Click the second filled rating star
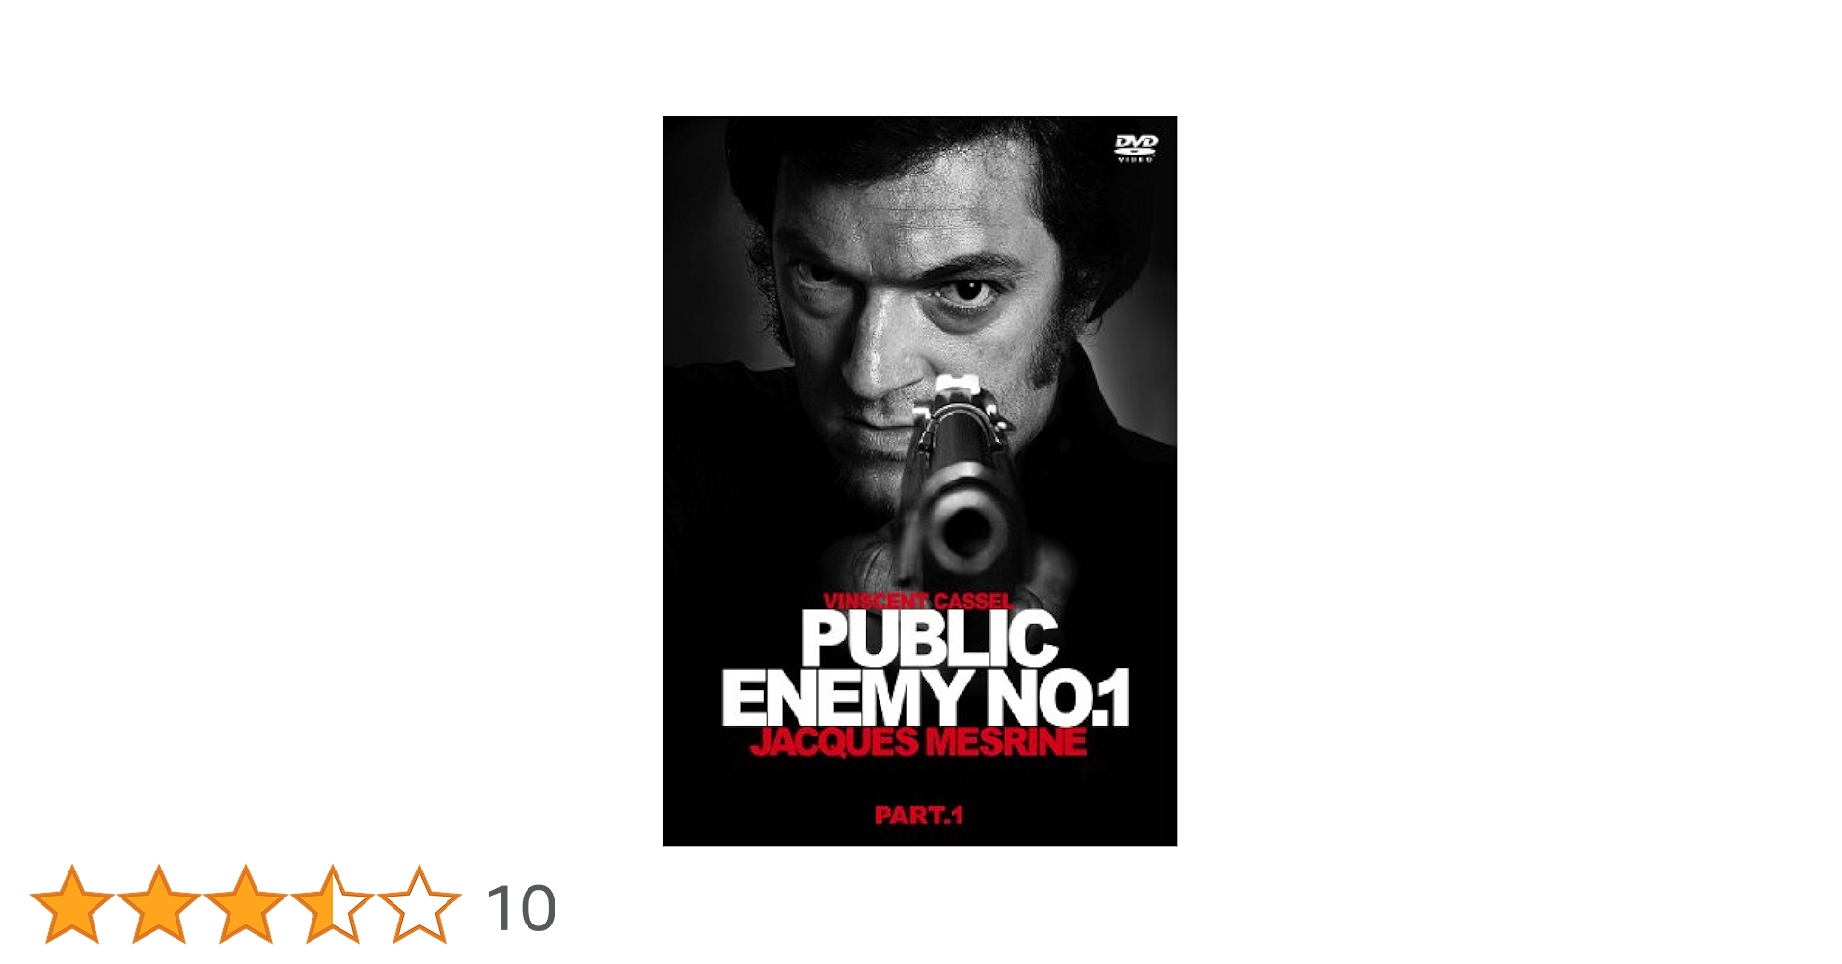Image resolution: width=1842 pixels, height=964 pixels. click(x=159, y=904)
